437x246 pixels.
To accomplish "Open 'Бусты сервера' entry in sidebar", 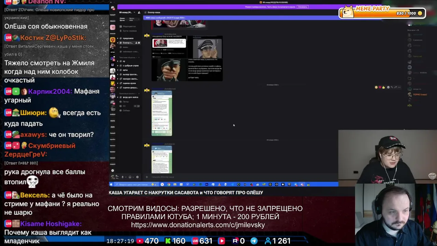I will point(128,31).
